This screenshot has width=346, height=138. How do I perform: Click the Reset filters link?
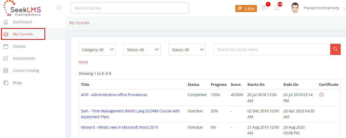(83, 62)
